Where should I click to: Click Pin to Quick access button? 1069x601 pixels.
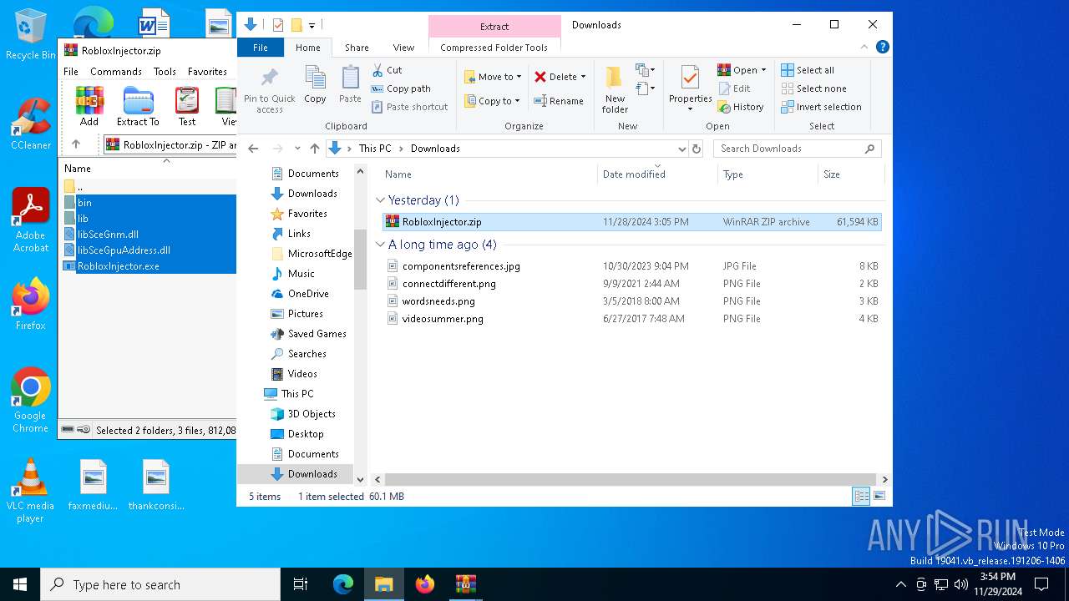269,90
